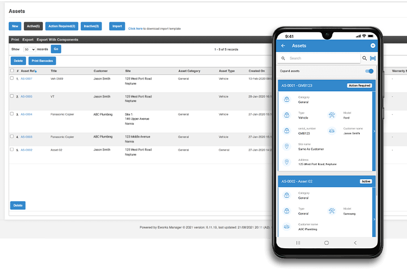Tap the Model wrench icon for AS-0001
The height and width of the screenshot is (271, 407).
click(332, 115)
